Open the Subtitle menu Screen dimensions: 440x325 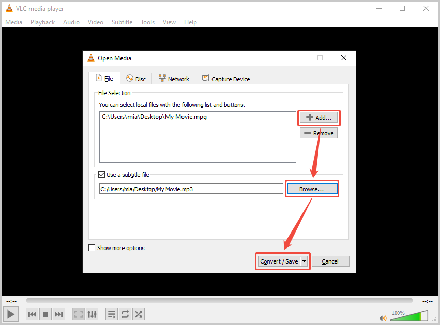tap(122, 22)
